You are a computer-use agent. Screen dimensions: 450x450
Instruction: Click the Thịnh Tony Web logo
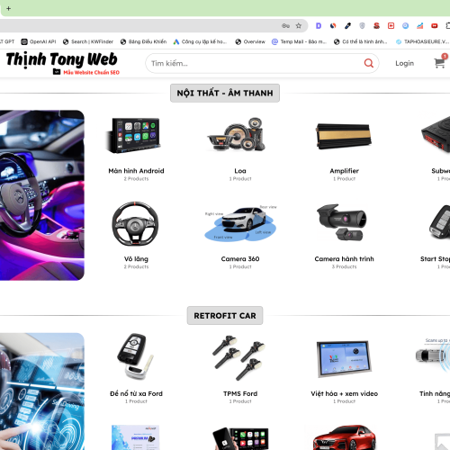tap(62, 63)
